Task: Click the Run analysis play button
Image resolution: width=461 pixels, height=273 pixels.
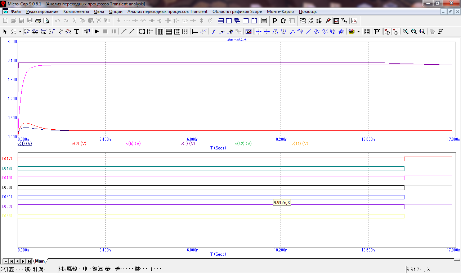Action: tap(97, 32)
